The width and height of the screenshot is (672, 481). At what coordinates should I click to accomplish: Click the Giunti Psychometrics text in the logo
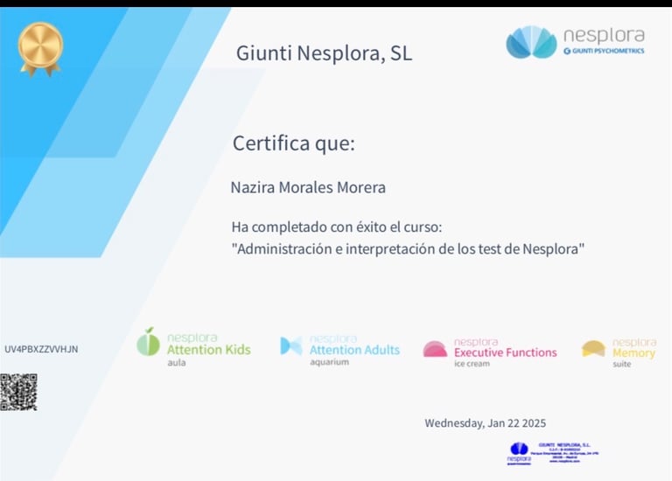pyautogui.click(x=604, y=51)
